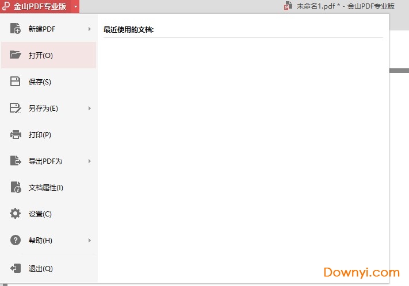Image resolution: width=409 pixels, height=286 pixels.
Task: Open 文档属性(I) menu entry
Action: click(49, 188)
